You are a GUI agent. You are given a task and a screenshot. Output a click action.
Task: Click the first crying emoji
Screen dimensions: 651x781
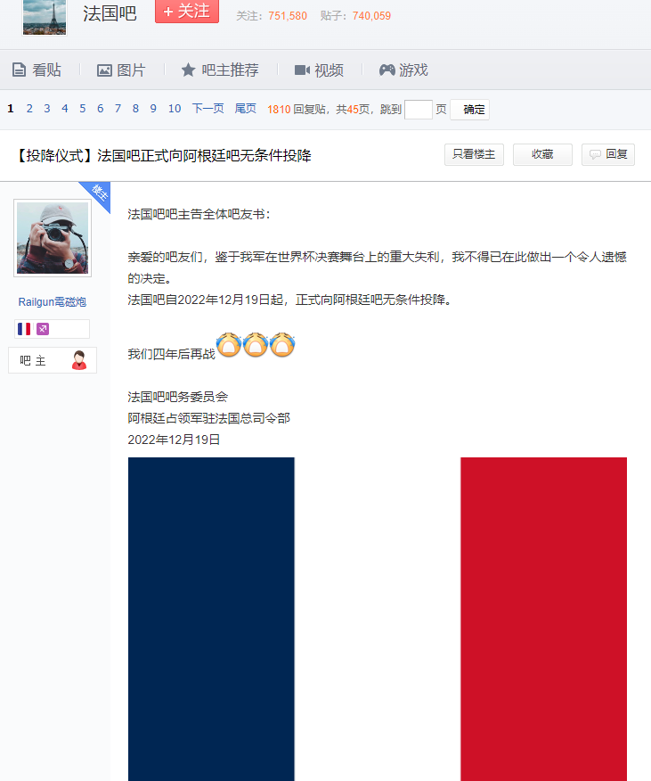pyautogui.click(x=229, y=345)
